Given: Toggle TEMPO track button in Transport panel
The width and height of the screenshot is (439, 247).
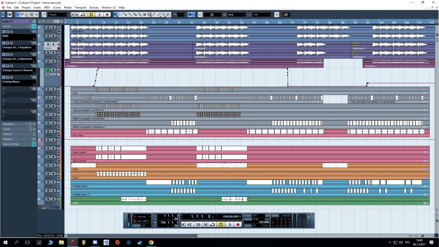Looking at the screenshot, I should pos(248,219).
